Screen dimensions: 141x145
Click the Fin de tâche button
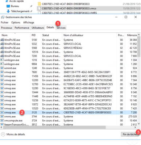(x=130, y=134)
